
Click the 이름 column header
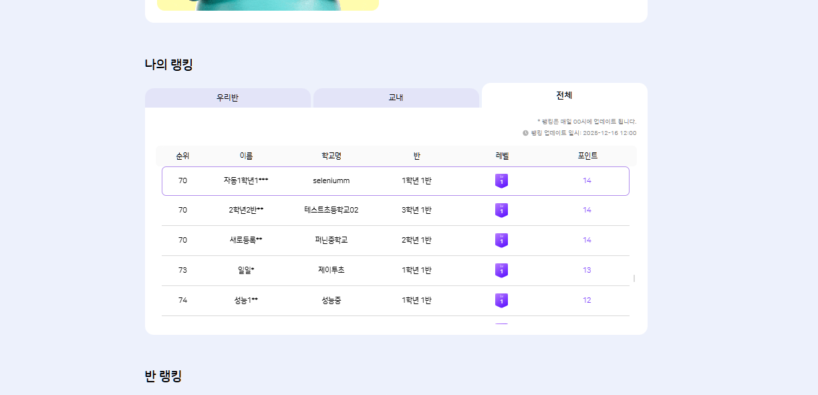[x=246, y=156]
